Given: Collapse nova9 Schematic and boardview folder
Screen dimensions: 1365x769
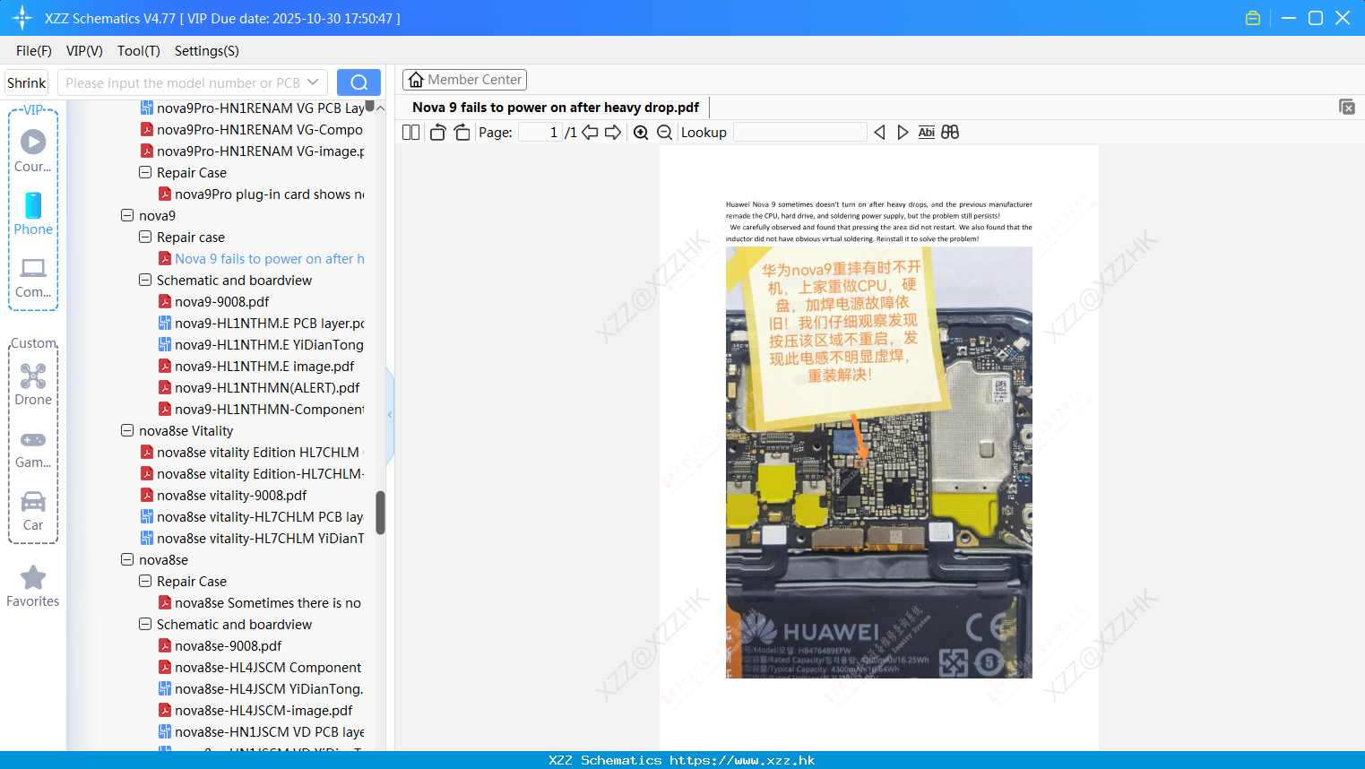Looking at the screenshot, I should click(145, 280).
